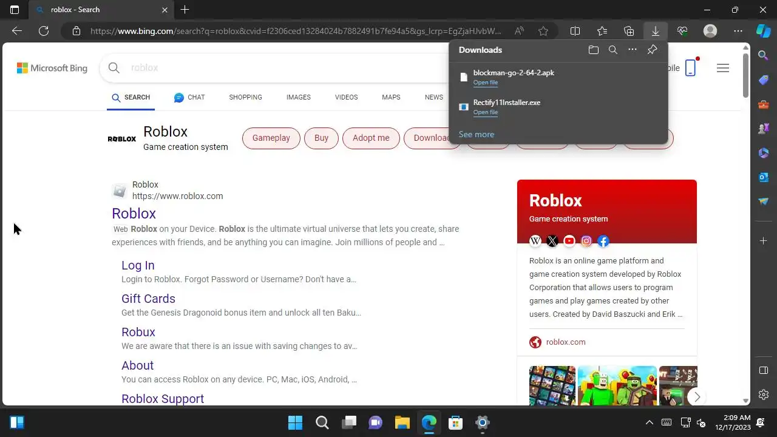The image size is (777, 437).
Task: Click the Bing mobile phone icon
Action: pos(690,67)
